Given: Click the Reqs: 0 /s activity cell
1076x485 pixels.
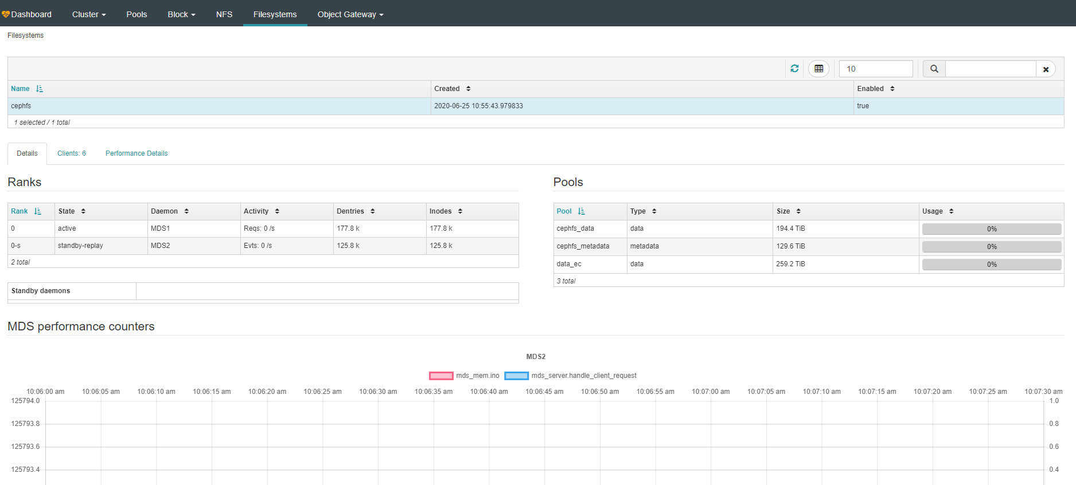Looking at the screenshot, I should [x=287, y=228].
